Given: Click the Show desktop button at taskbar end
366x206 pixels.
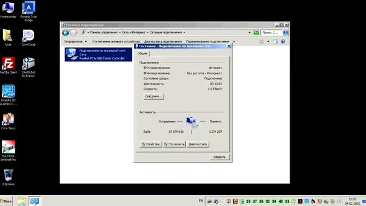Looking at the screenshot, I should click(364, 201).
